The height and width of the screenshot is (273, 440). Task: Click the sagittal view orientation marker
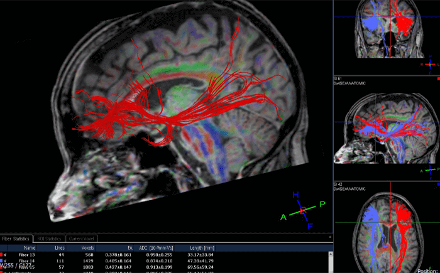click(x=429, y=171)
